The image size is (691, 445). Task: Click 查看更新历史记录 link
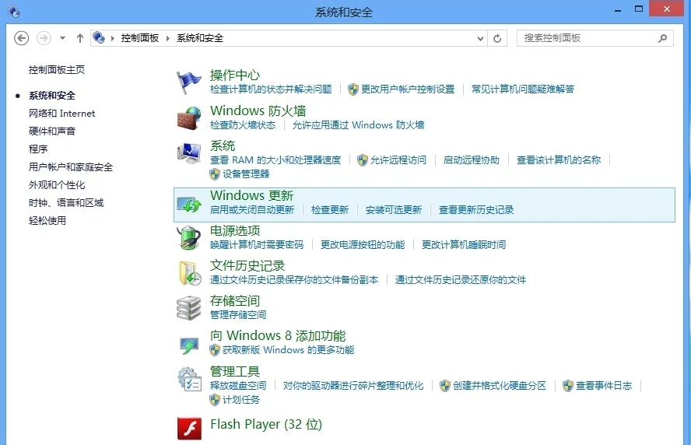click(476, 210)
